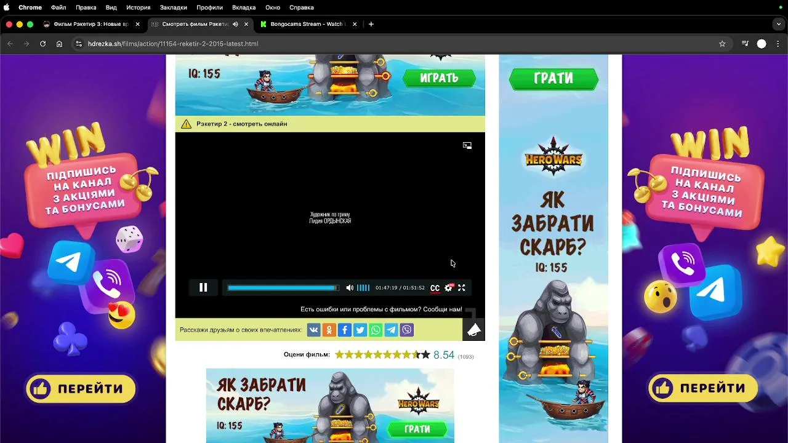Seek in the video progress bar
788x443 pixels.
(283, 287)
